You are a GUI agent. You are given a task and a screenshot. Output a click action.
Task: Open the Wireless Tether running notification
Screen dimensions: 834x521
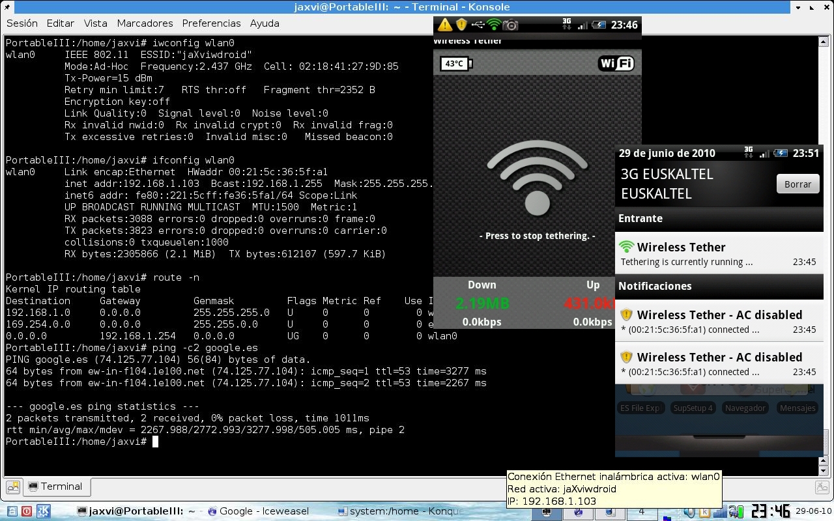(x=719, y=253)
